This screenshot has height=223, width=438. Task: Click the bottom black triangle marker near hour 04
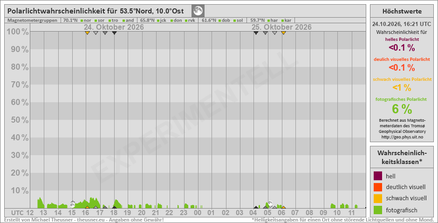[256, 207]
